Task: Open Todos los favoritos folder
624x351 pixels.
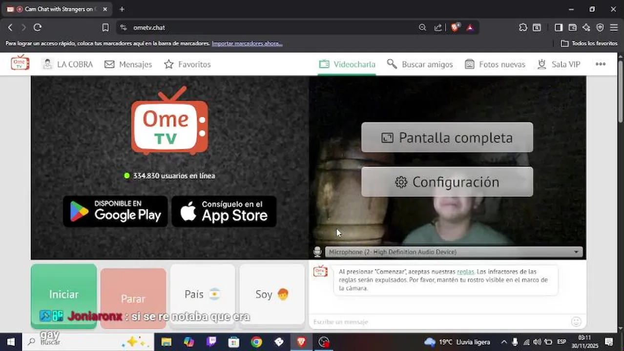Action: 589,43
